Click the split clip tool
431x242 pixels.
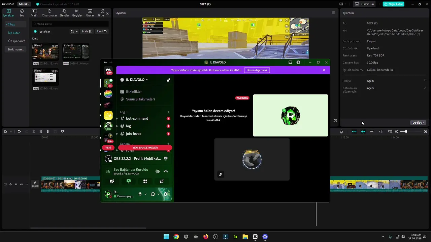34,132
